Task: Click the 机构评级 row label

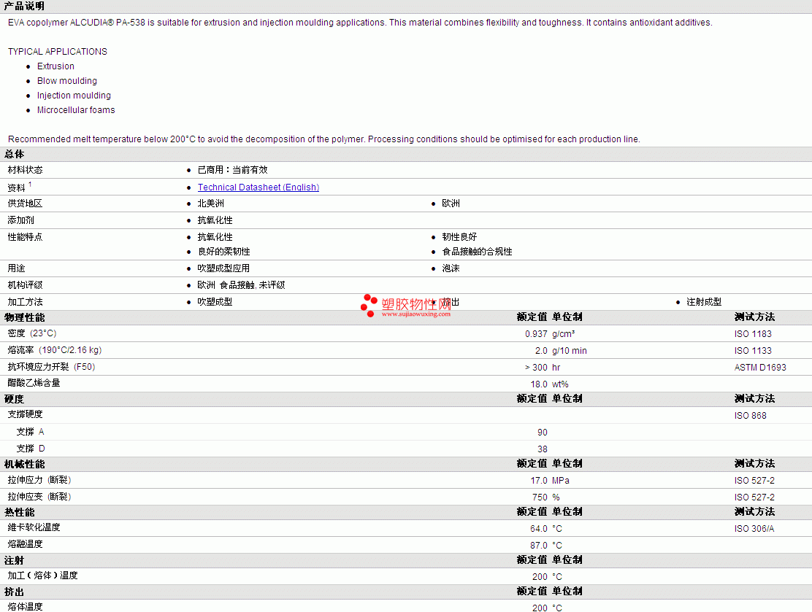Action: pos(25,285)
